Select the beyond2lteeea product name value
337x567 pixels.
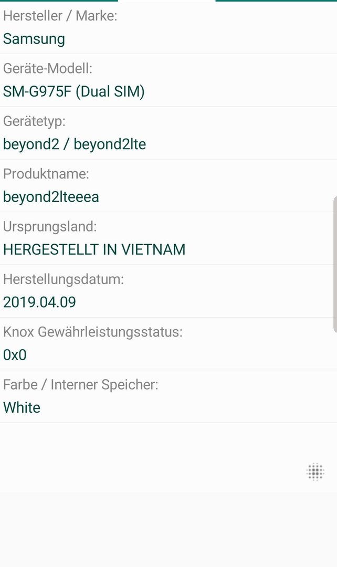51,197
